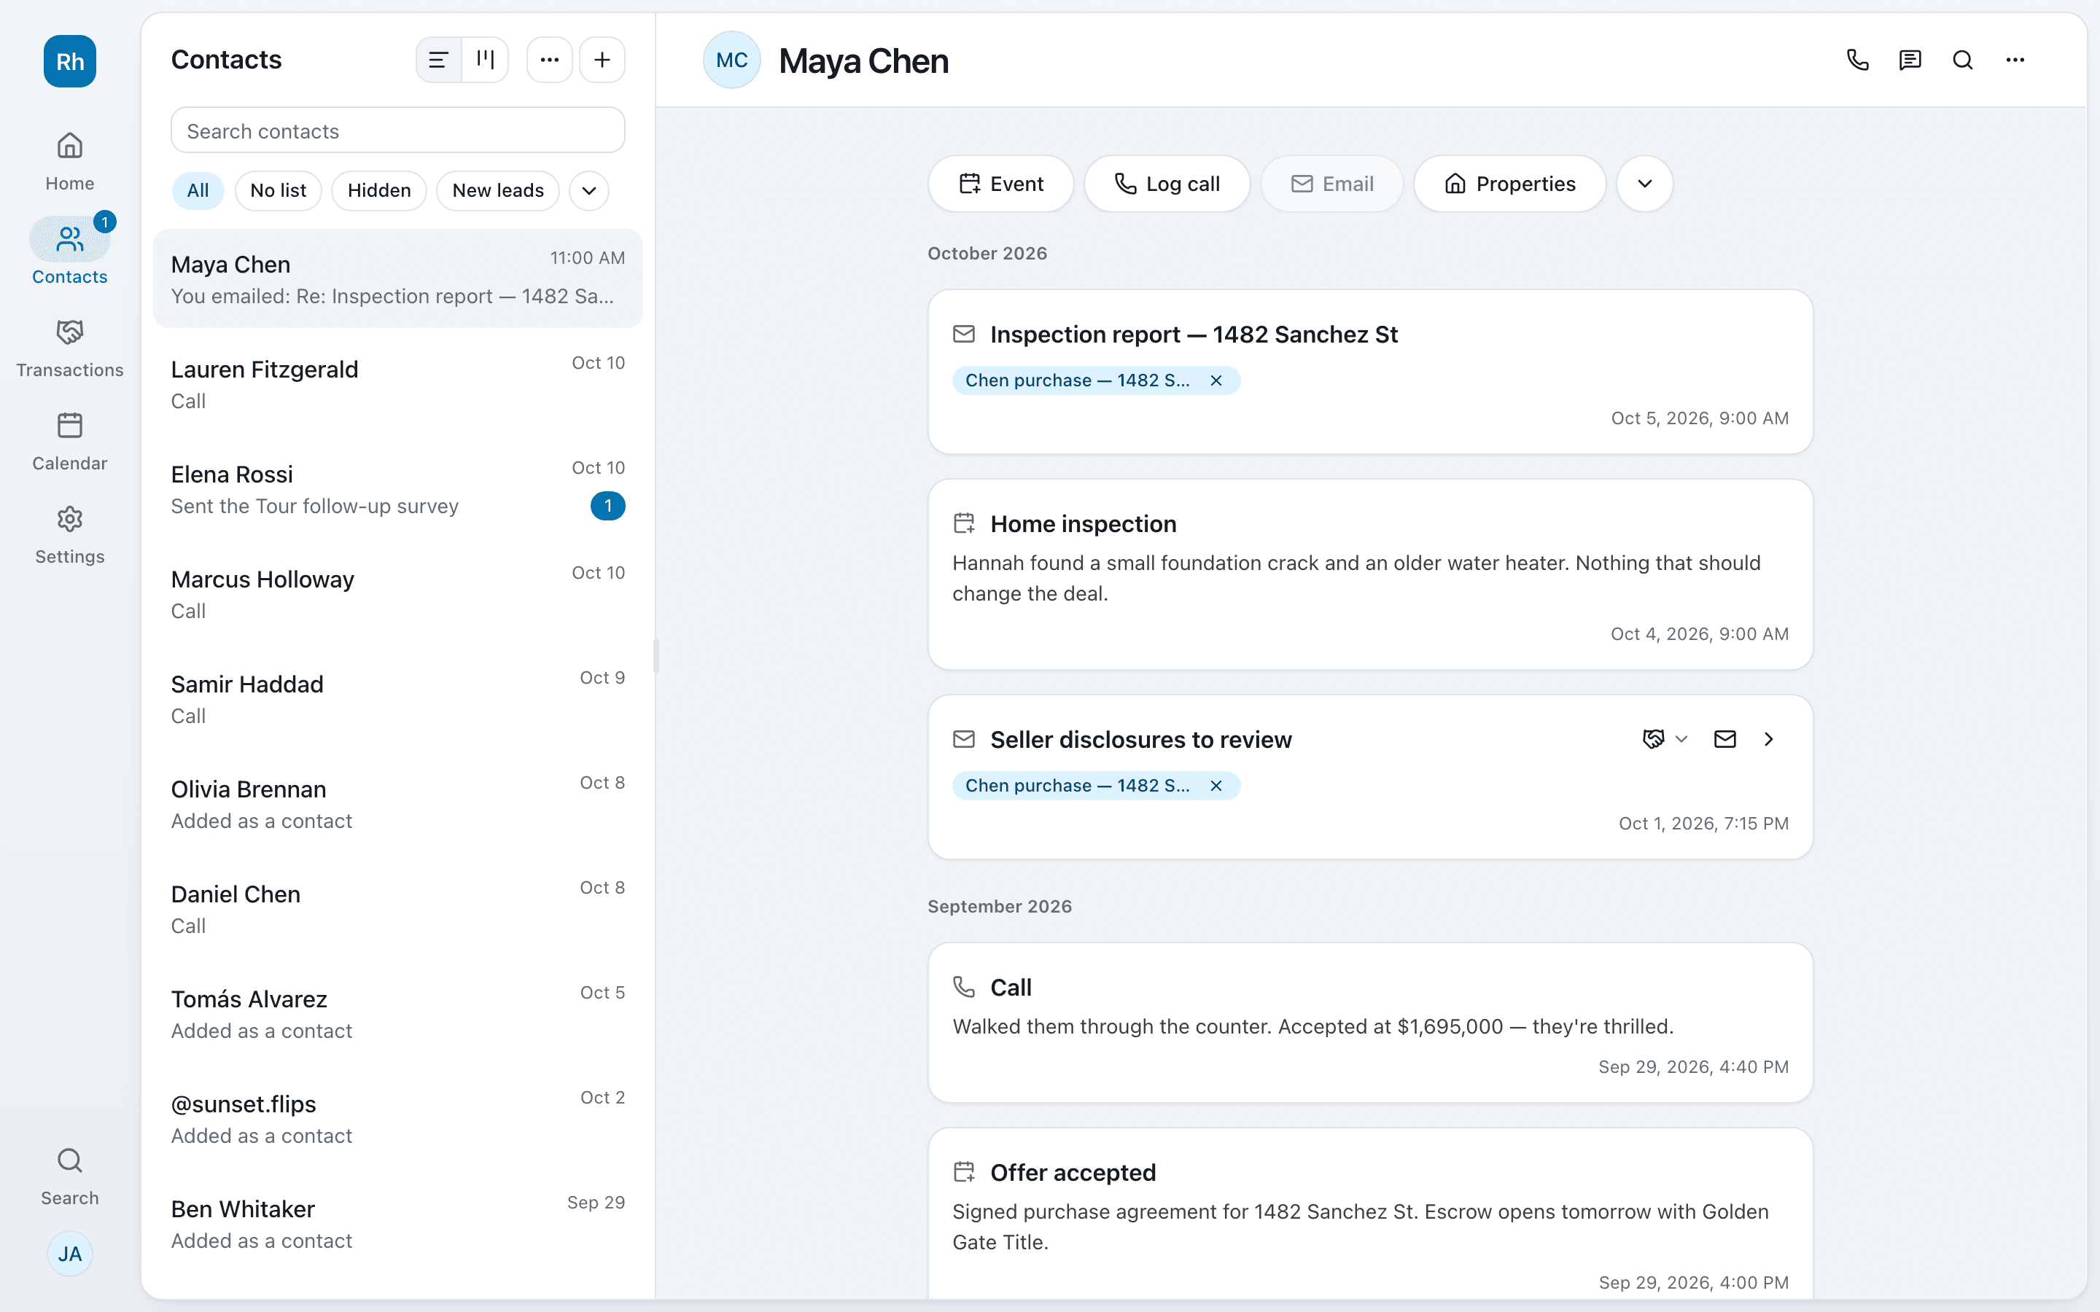Screen dimensions: 2100x1312
Task: Open message icon in contact header
Action: click(x=1910, y=60)
